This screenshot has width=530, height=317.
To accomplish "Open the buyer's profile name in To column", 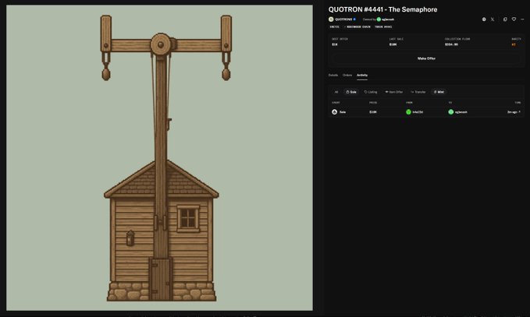I will click(x=461, y=112).
